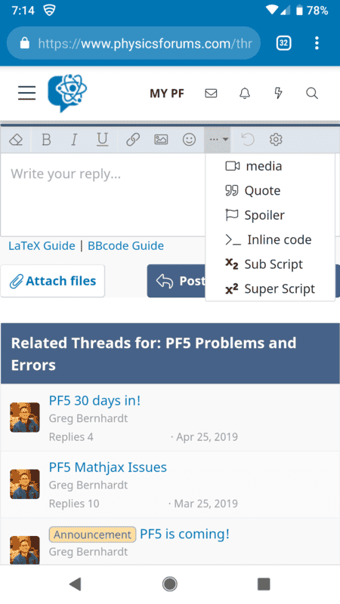
Task: Select Inline code from the dropdown
Action: [x=270, y=239]
